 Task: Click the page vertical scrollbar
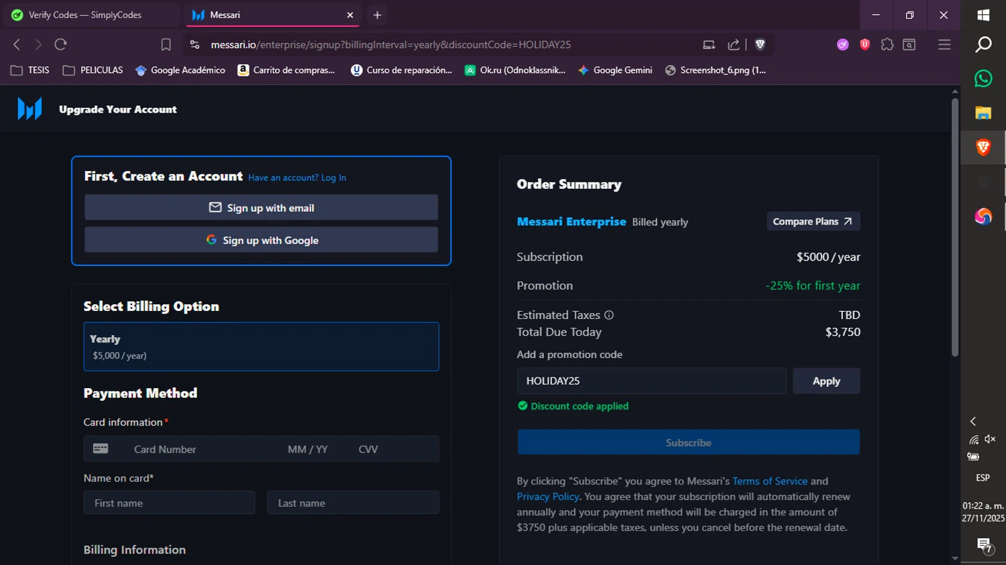[955, 228]
